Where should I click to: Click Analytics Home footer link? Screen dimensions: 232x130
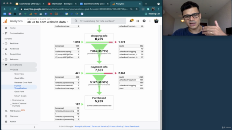[x=82, y=126]
